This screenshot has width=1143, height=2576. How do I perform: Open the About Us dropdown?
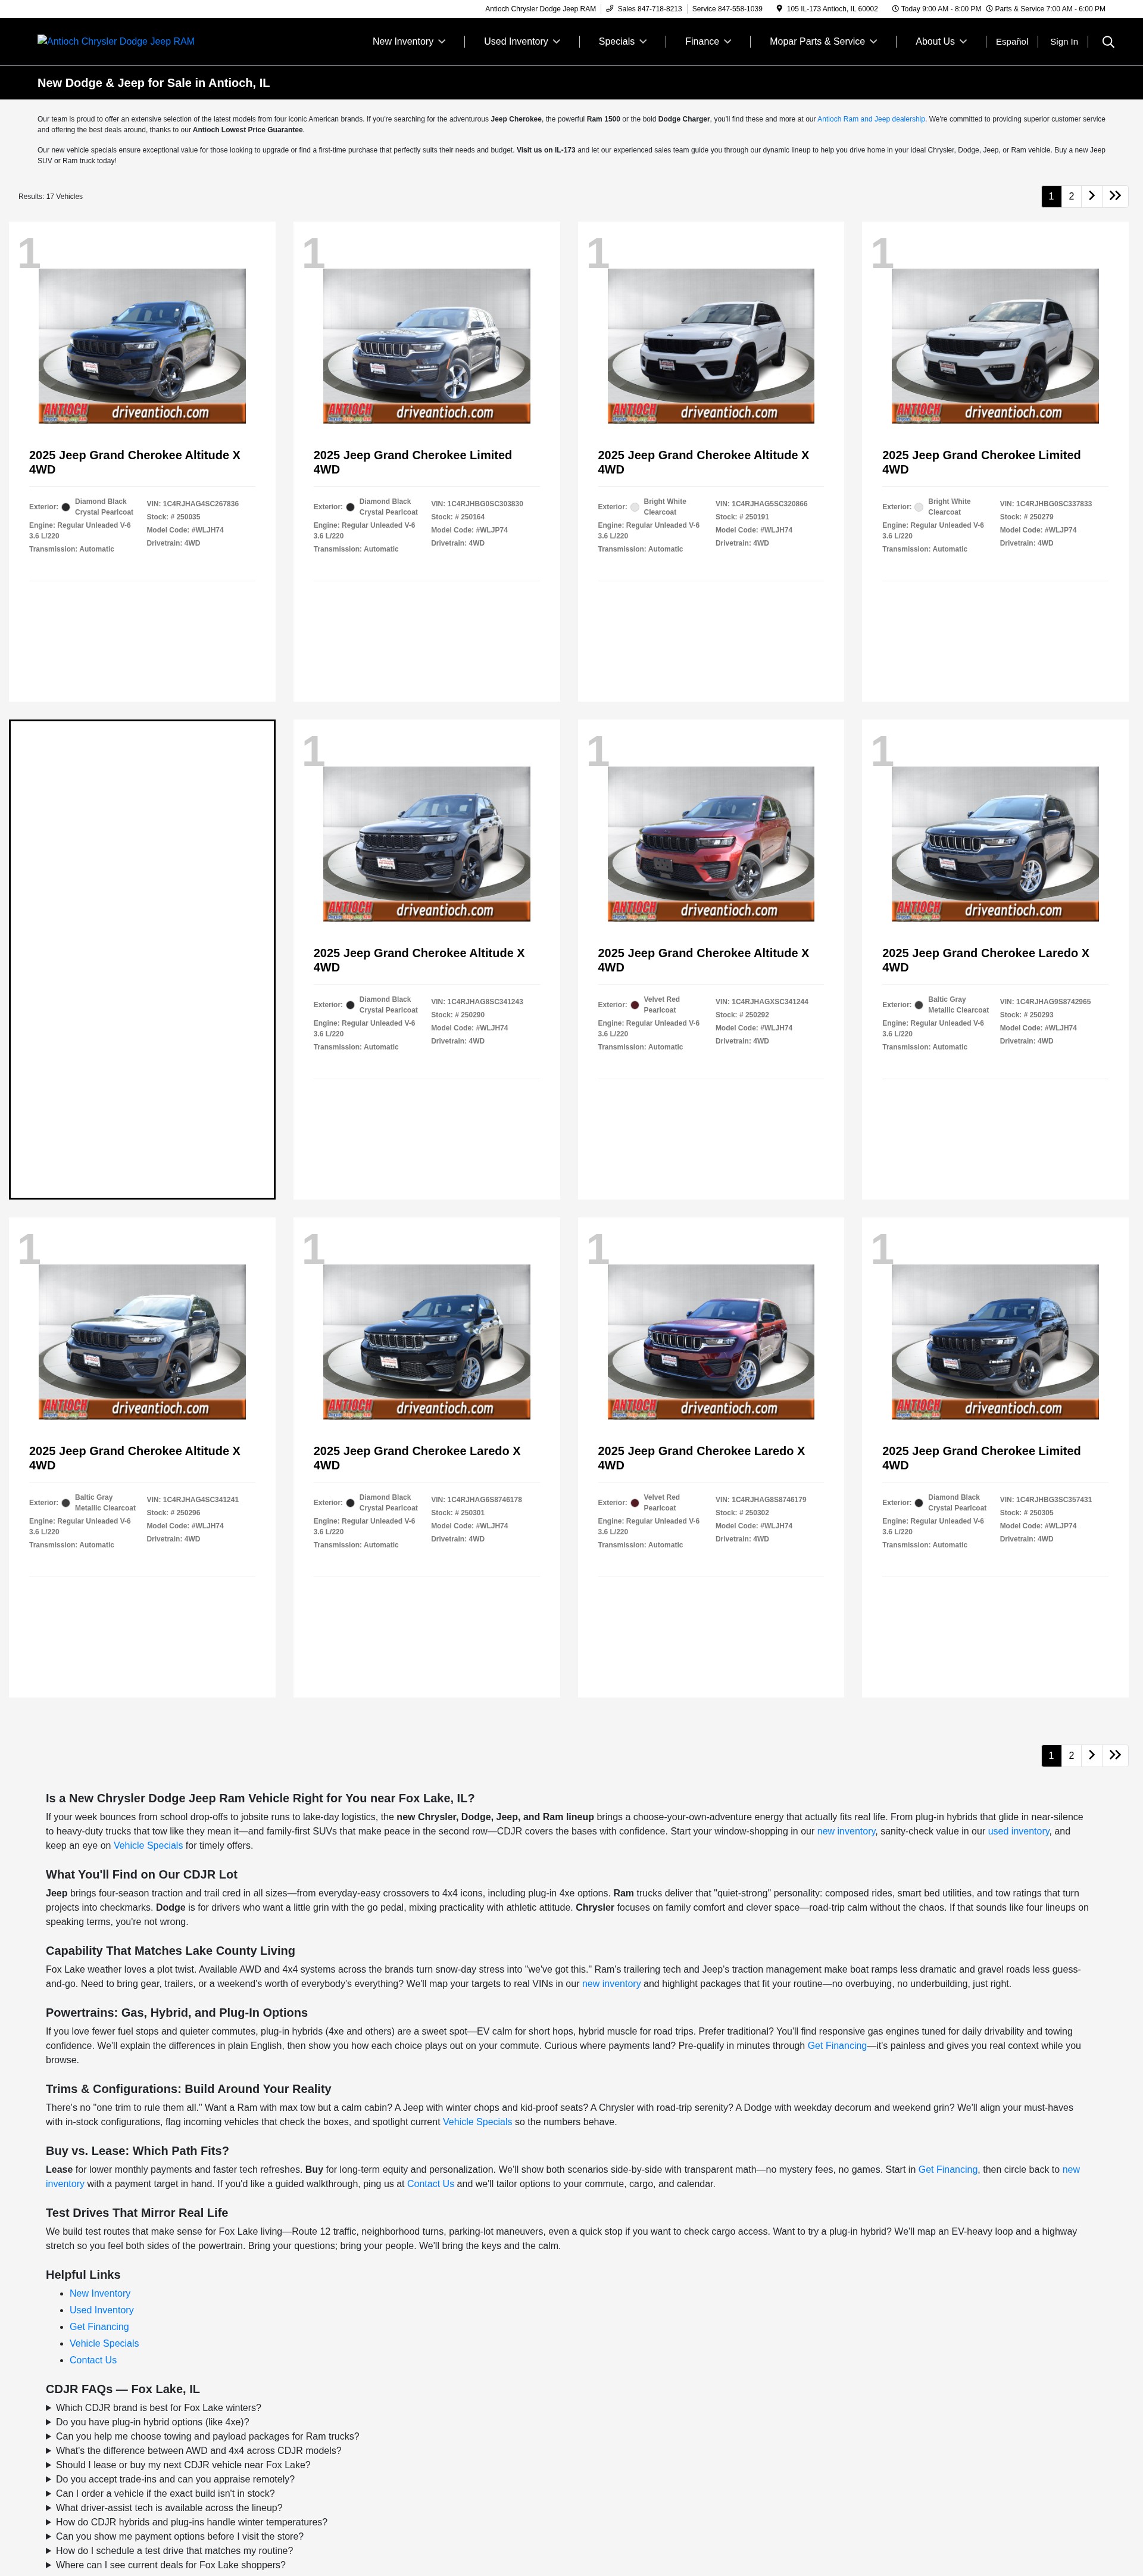click(x=941, y=42)
